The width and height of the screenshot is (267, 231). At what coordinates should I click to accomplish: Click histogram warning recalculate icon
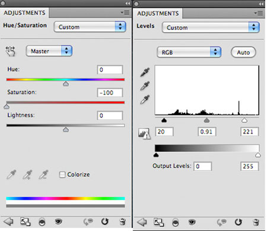(x=144, y=134)
